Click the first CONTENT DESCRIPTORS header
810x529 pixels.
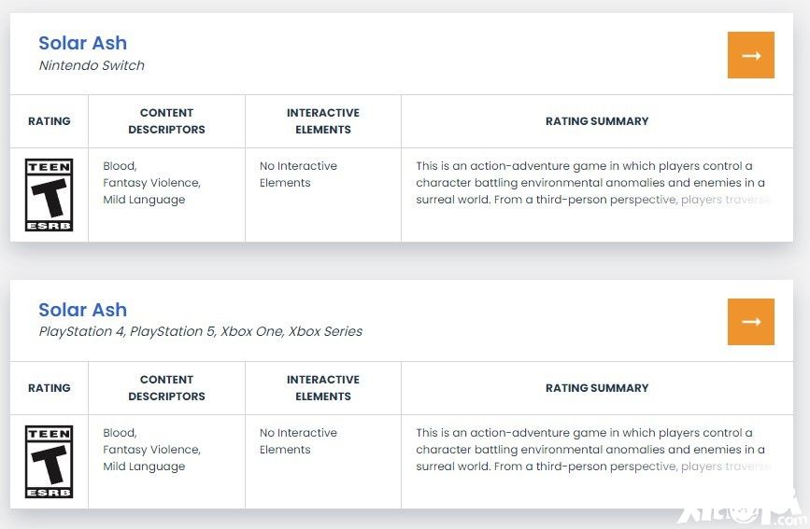pos(166,121)
